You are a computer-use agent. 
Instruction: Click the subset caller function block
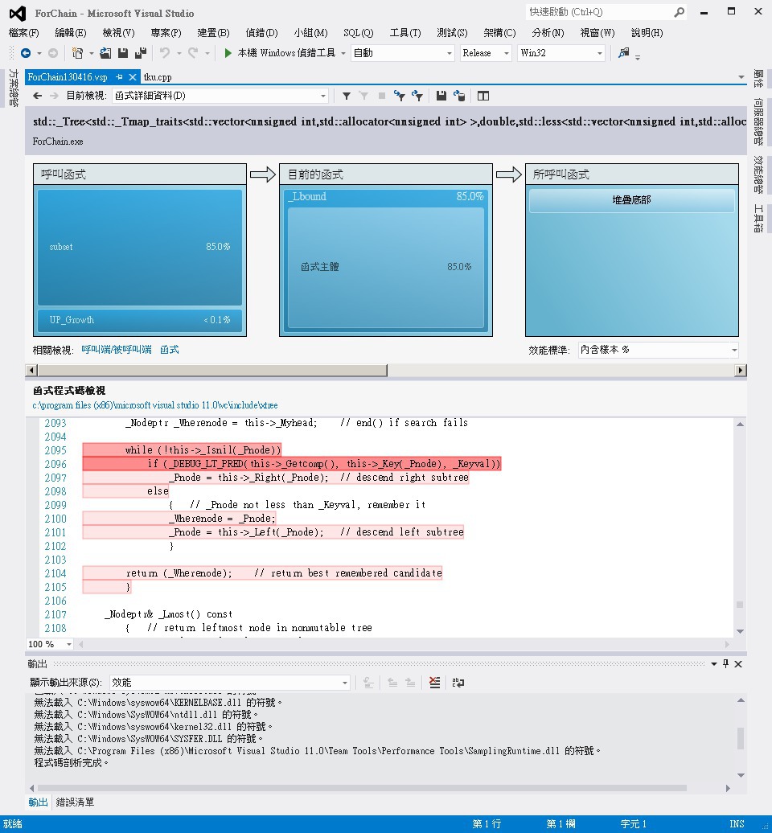point(139,247)
